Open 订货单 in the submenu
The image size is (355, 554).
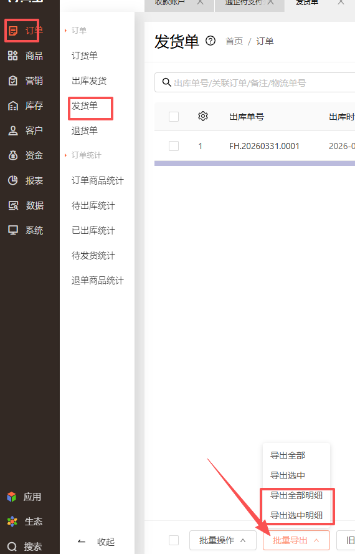point(85,56)
